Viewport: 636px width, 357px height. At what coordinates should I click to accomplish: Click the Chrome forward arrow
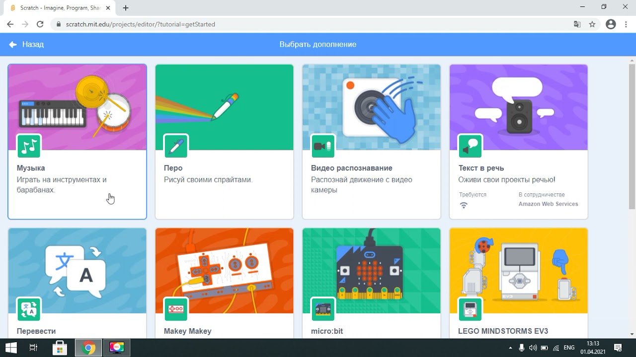click(x=25, y=24)
